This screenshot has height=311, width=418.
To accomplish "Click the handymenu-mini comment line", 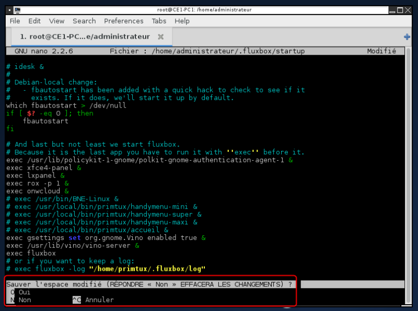I will coord(102,207).
